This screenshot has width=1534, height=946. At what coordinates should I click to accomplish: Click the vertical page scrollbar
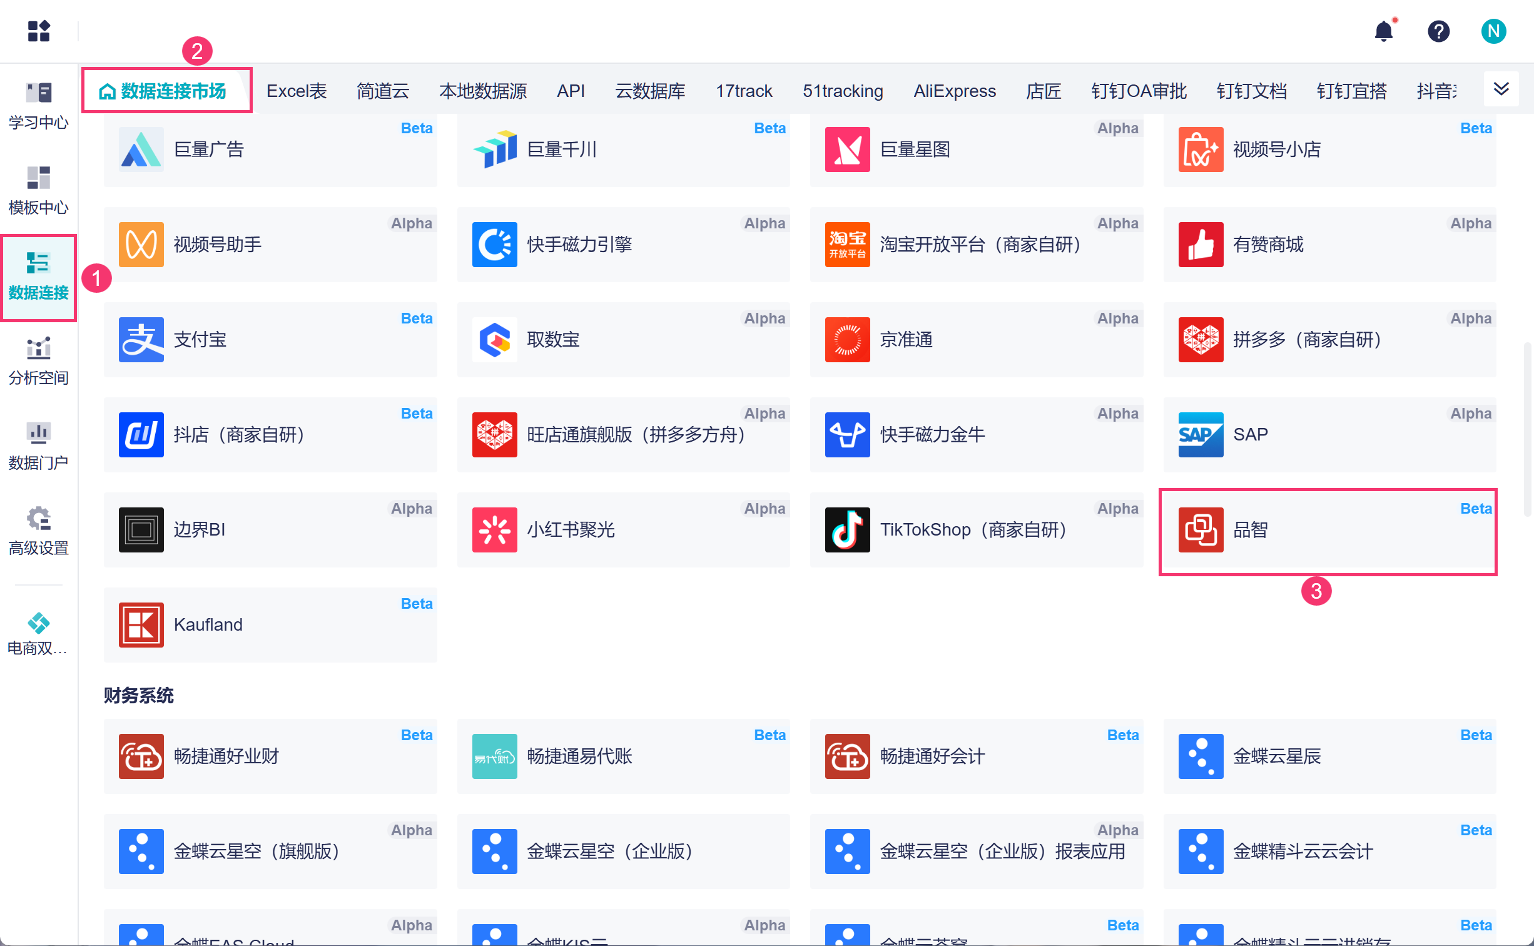(1527, 429)
